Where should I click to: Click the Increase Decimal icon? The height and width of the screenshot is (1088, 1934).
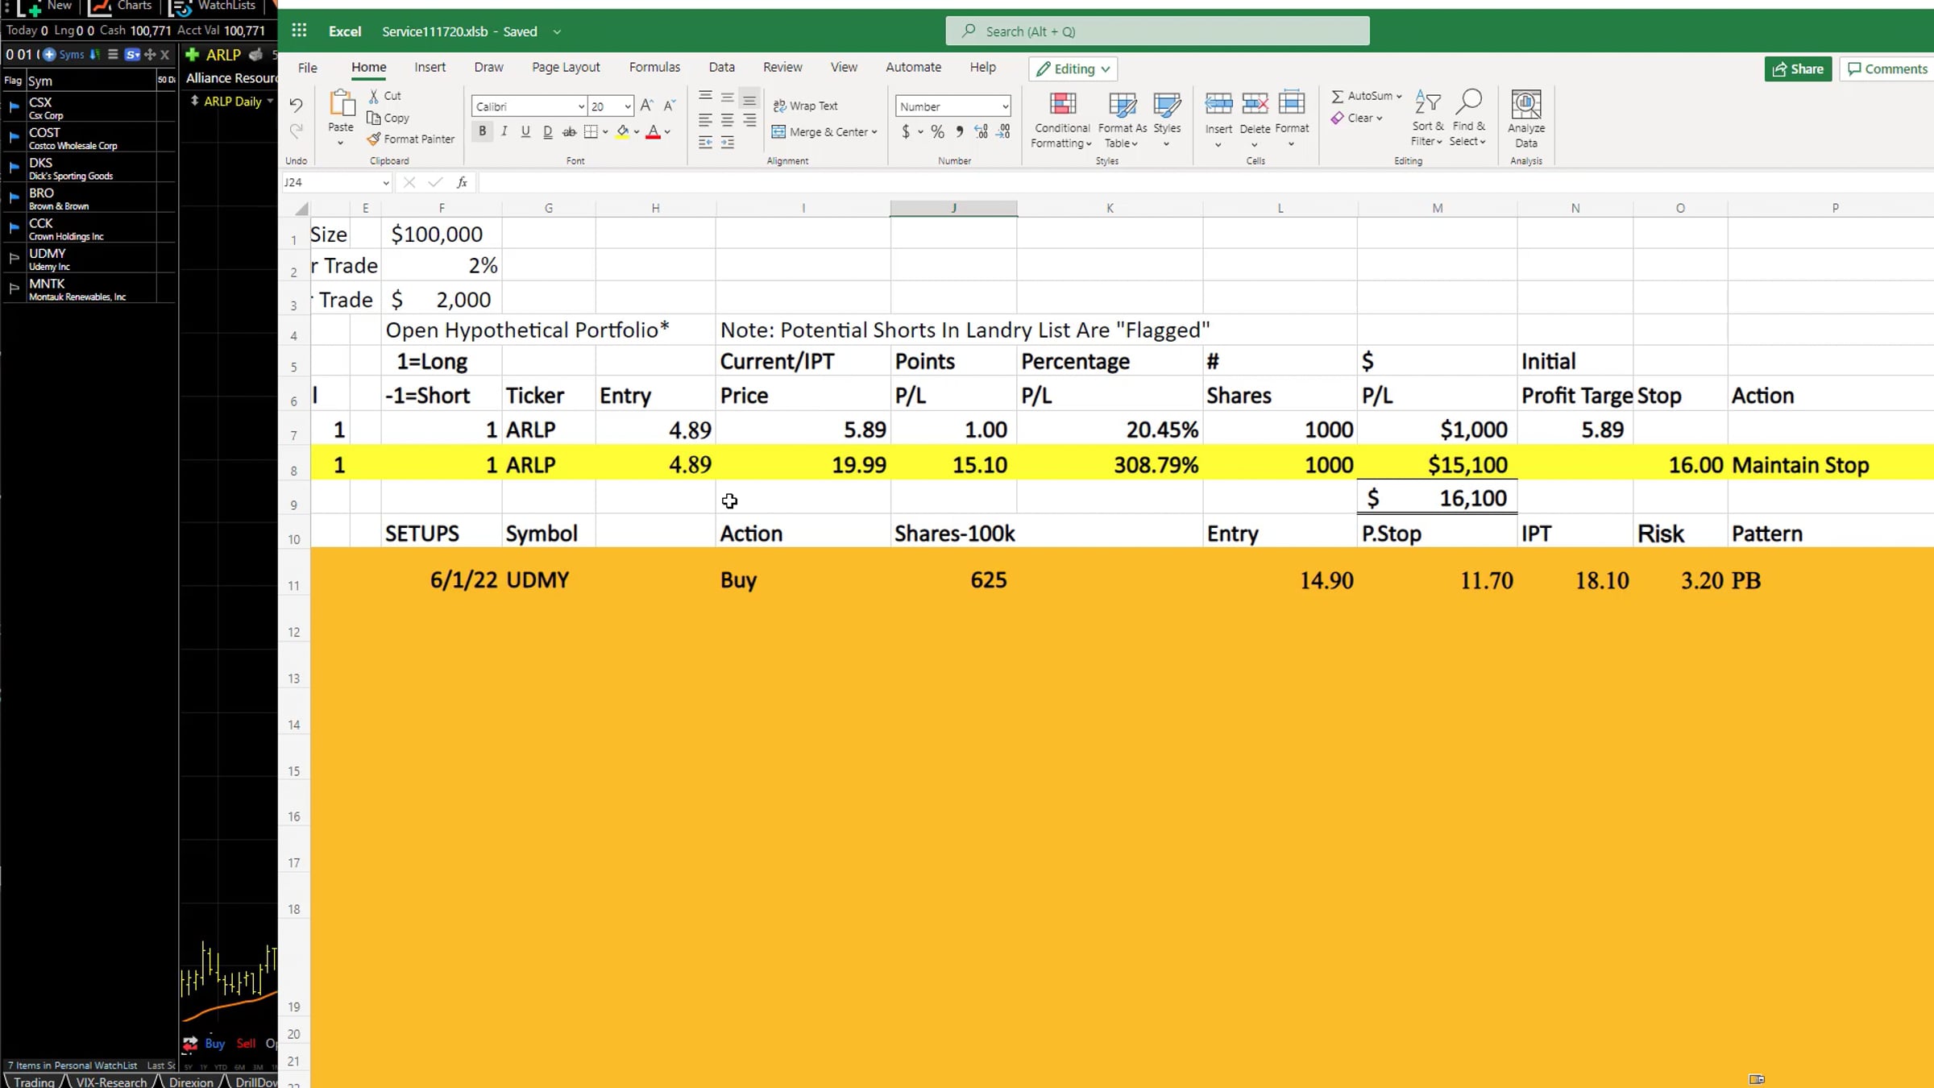(981, 131)
